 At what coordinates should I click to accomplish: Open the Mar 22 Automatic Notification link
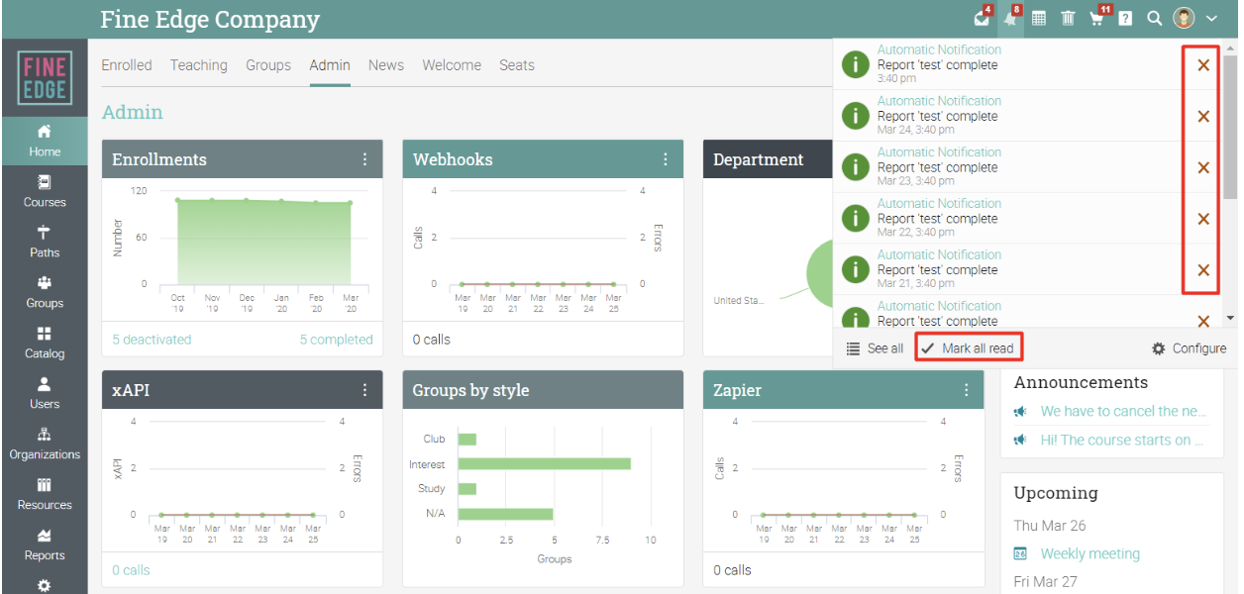click(x=939, y=203)
